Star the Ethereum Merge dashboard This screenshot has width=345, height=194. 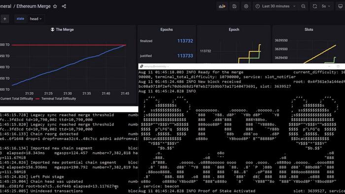(x=55, y=6)
